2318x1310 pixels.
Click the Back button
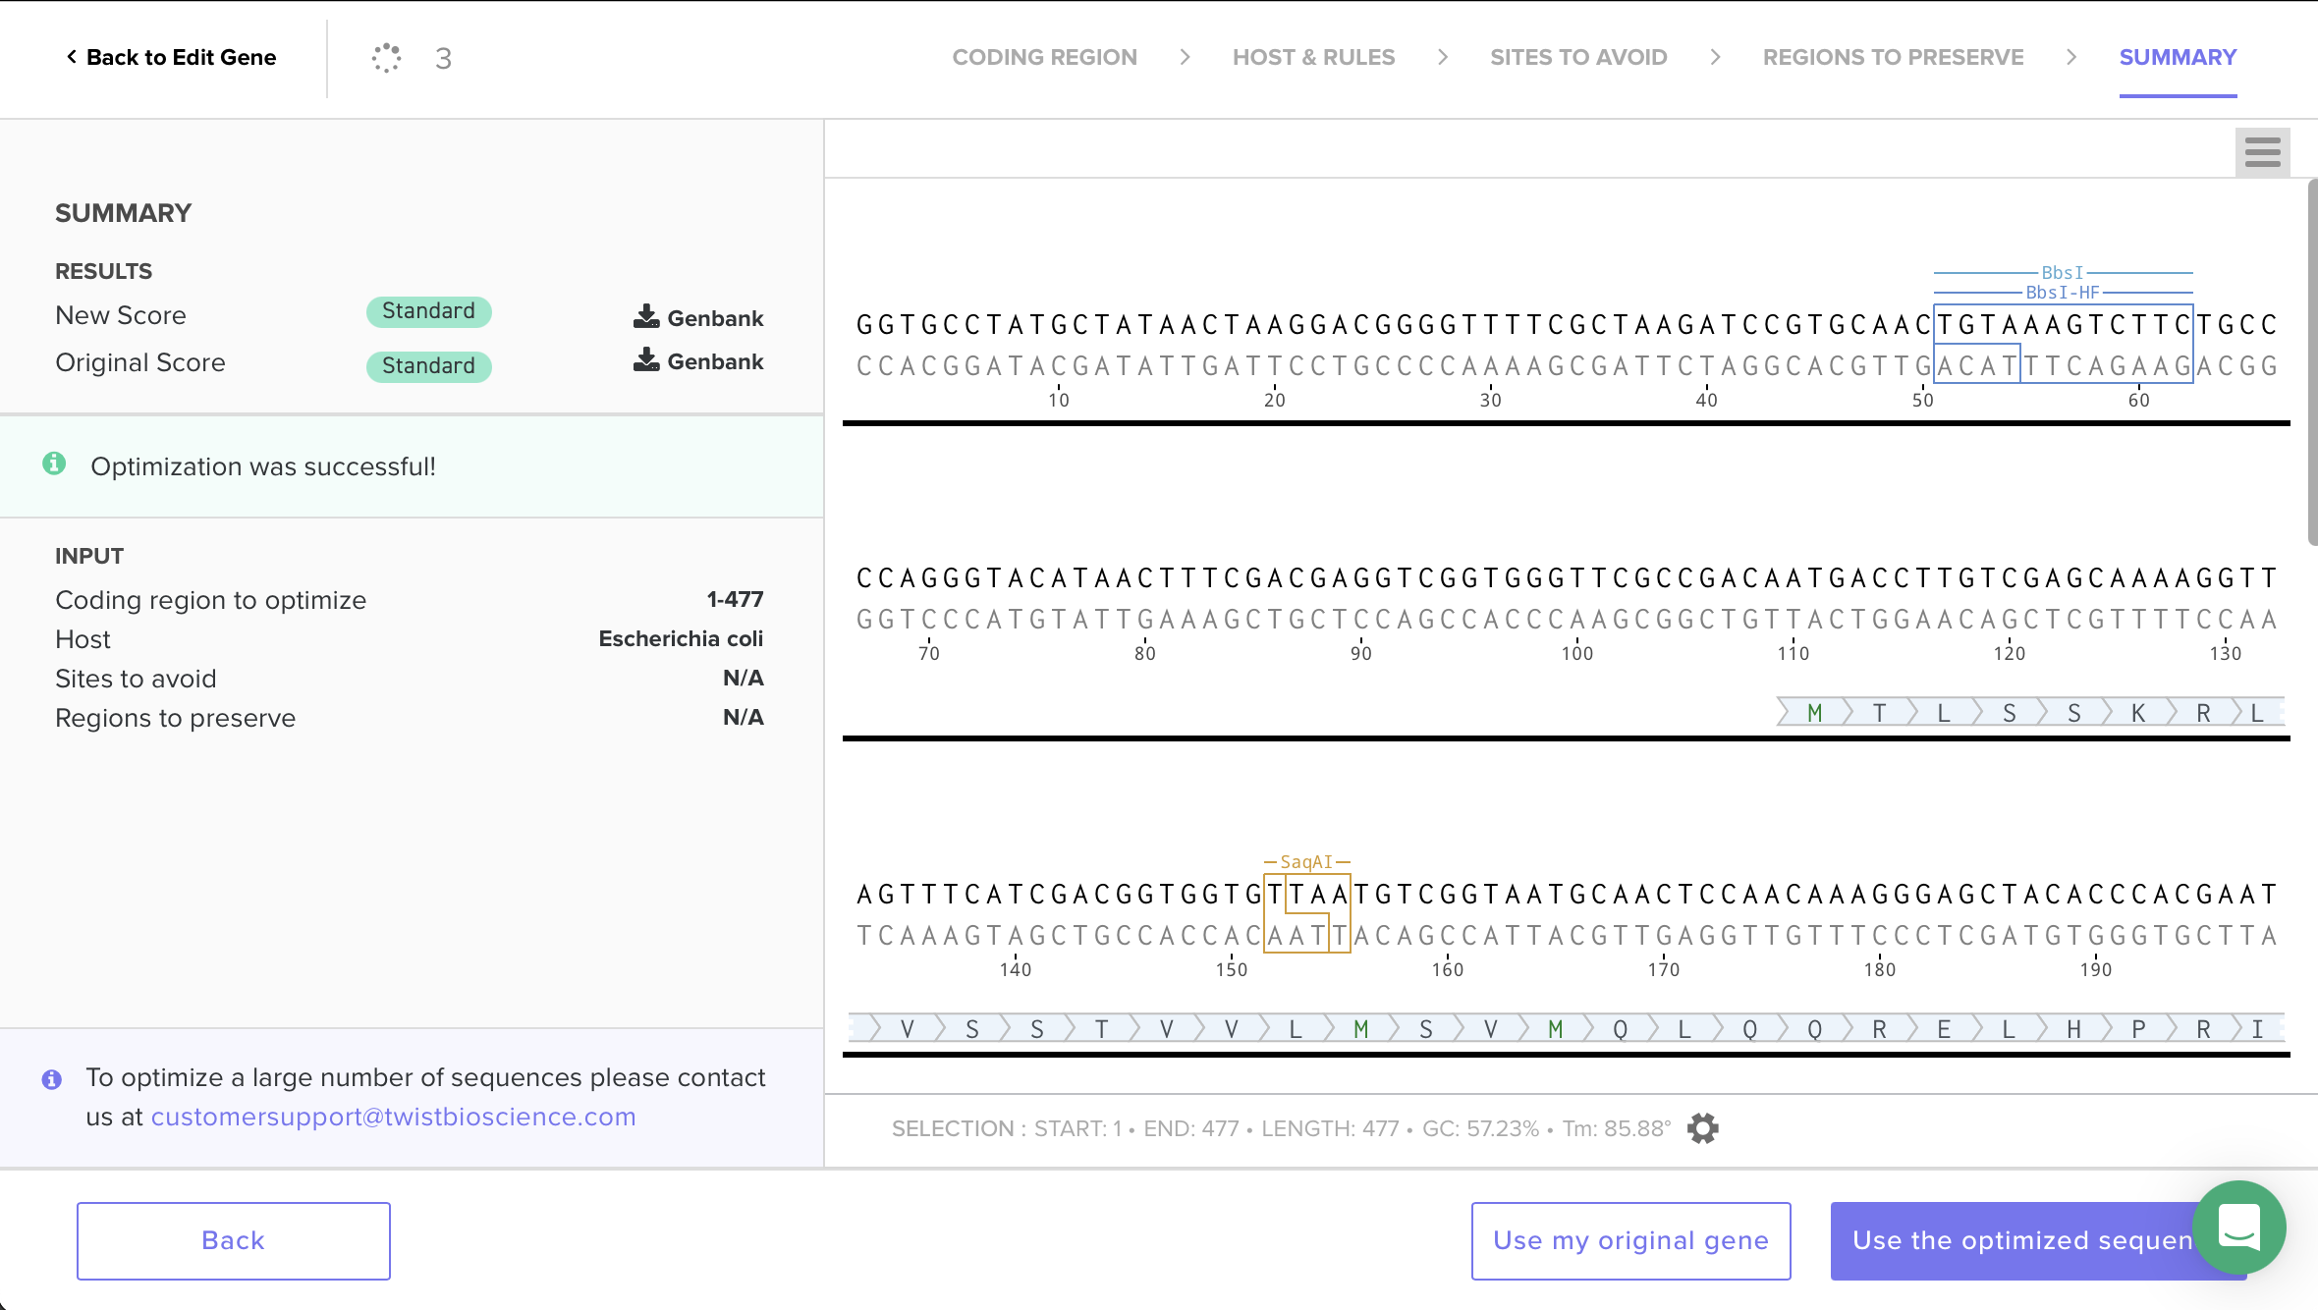[x=234, y=1240]
